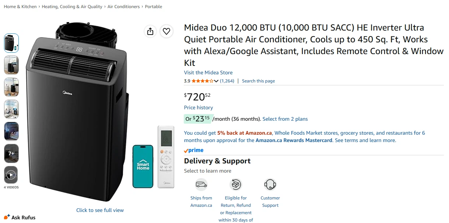Click the share icon above product image
This screenshot has height=223, width=449.
150,31
